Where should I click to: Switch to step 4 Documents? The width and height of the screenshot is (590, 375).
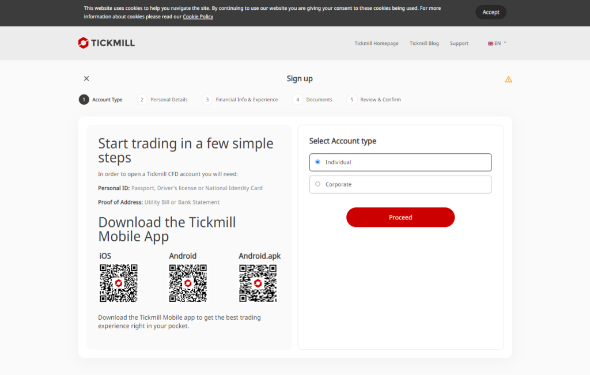coord(298,99)
